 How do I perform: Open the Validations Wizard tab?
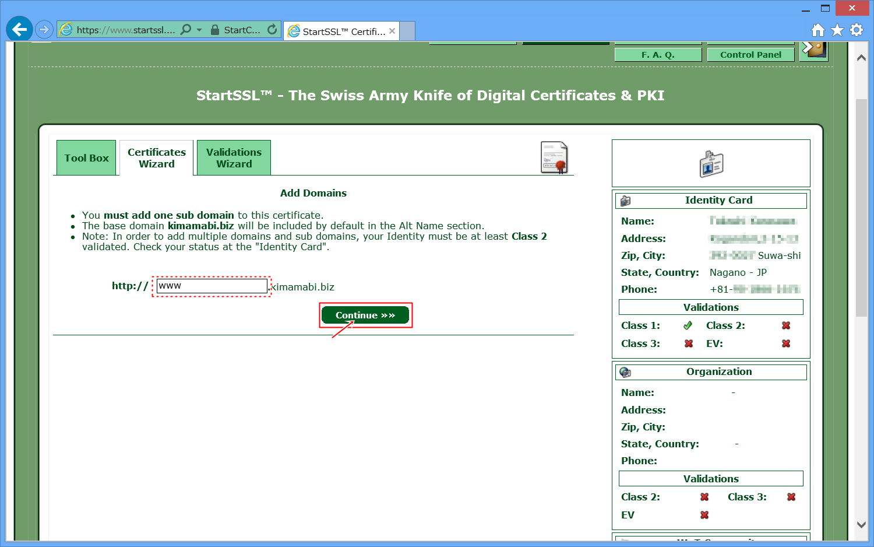click(234, 158)
